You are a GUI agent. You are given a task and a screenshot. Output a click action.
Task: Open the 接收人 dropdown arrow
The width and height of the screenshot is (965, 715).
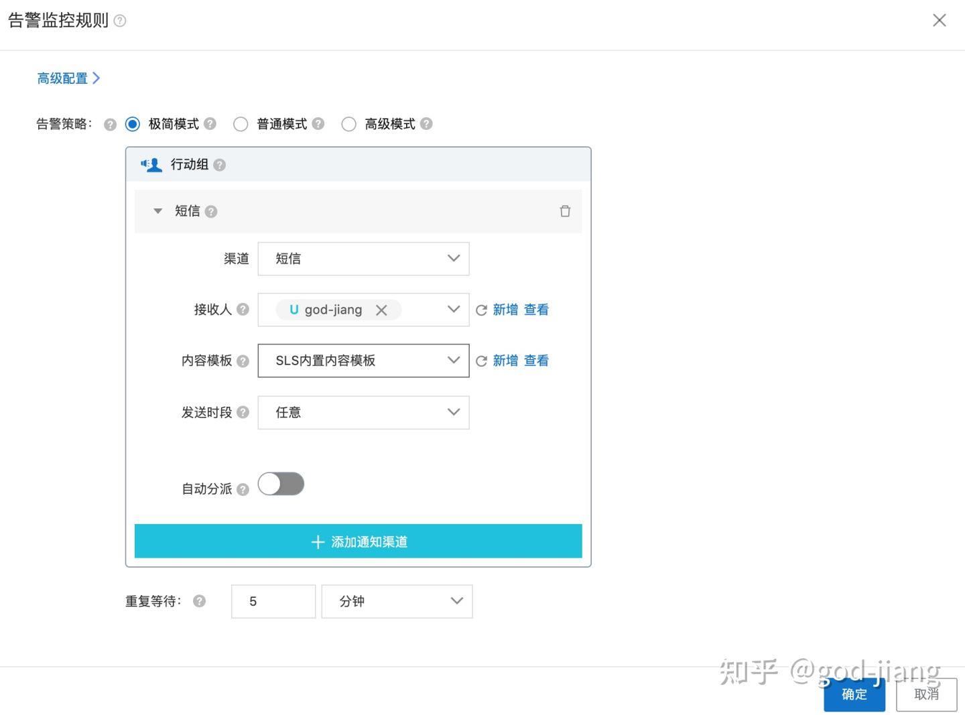pos(454,309)
